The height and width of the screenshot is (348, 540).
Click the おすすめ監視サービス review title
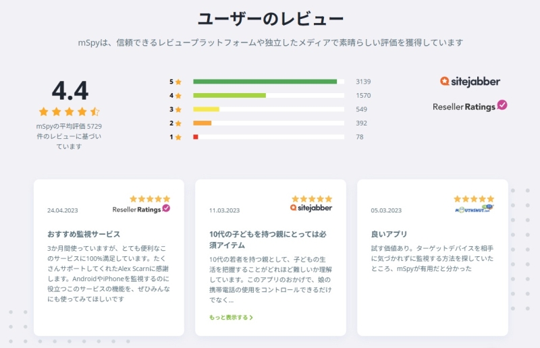pyautogui.click(x=84, y=234)
